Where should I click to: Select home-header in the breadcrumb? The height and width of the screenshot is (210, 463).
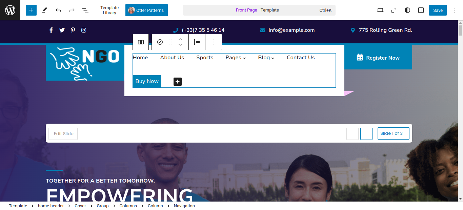tap(51, 206)
